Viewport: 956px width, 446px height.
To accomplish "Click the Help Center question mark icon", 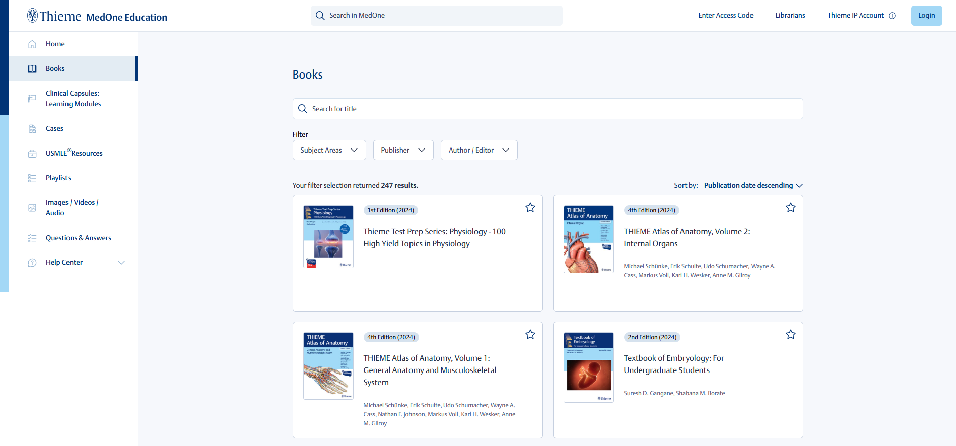I will 32,263.
